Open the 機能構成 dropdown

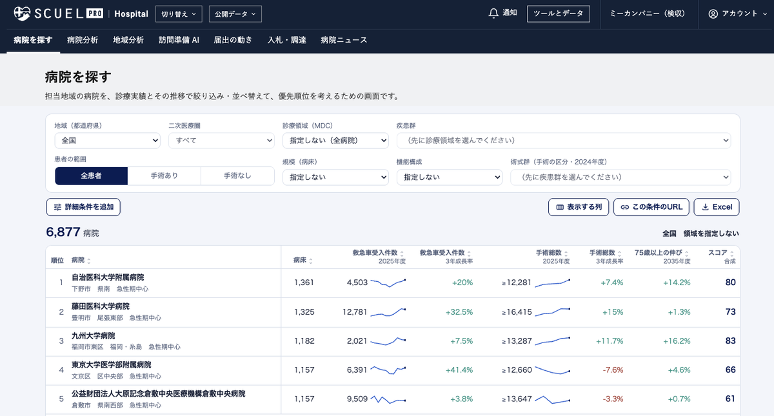[450, 177]
